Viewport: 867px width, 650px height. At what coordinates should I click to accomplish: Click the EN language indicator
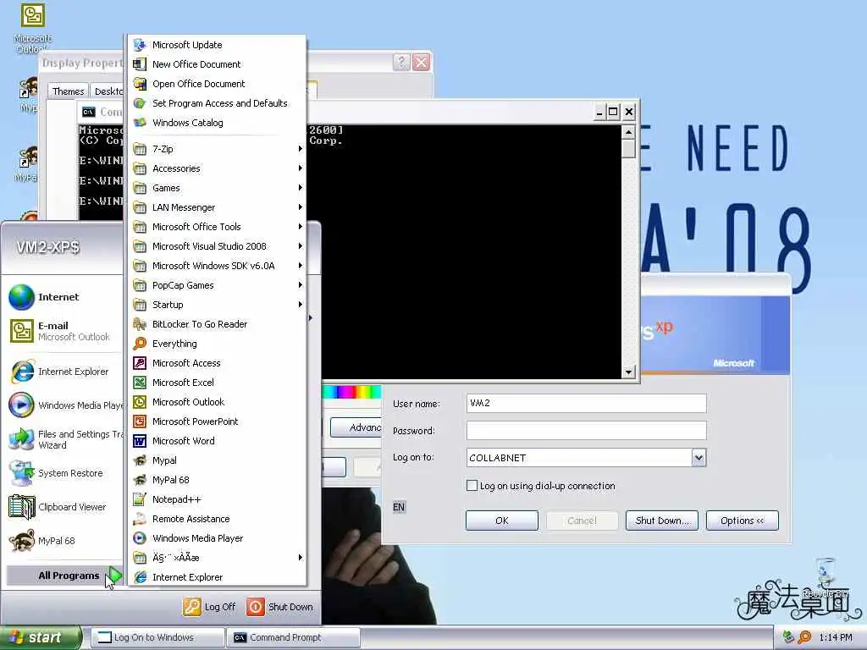399,507
